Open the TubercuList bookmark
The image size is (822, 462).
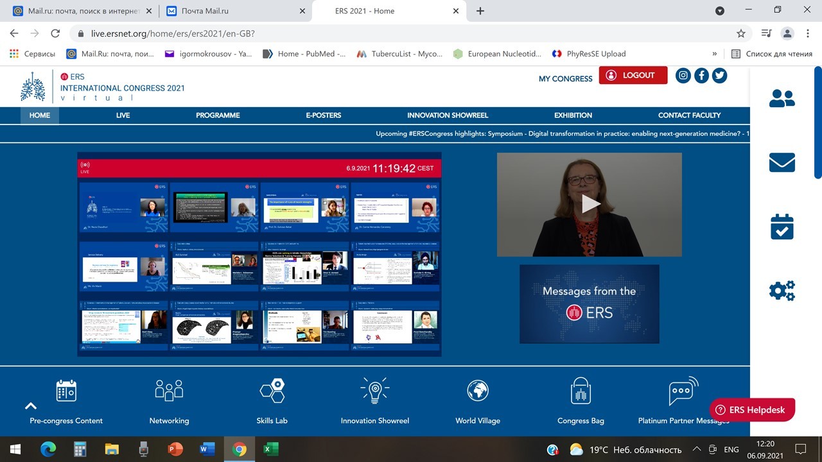tap(399, 54)
